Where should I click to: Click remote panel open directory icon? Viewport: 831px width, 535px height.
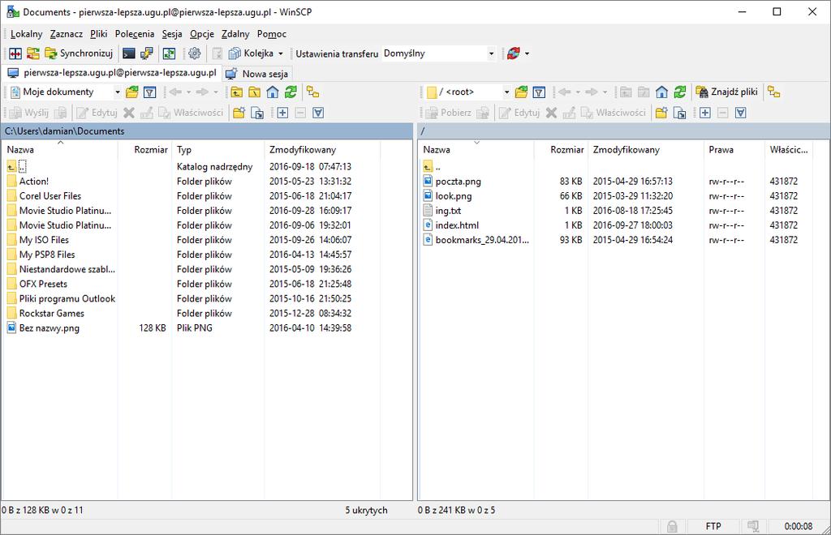click(x=522, y=92)
